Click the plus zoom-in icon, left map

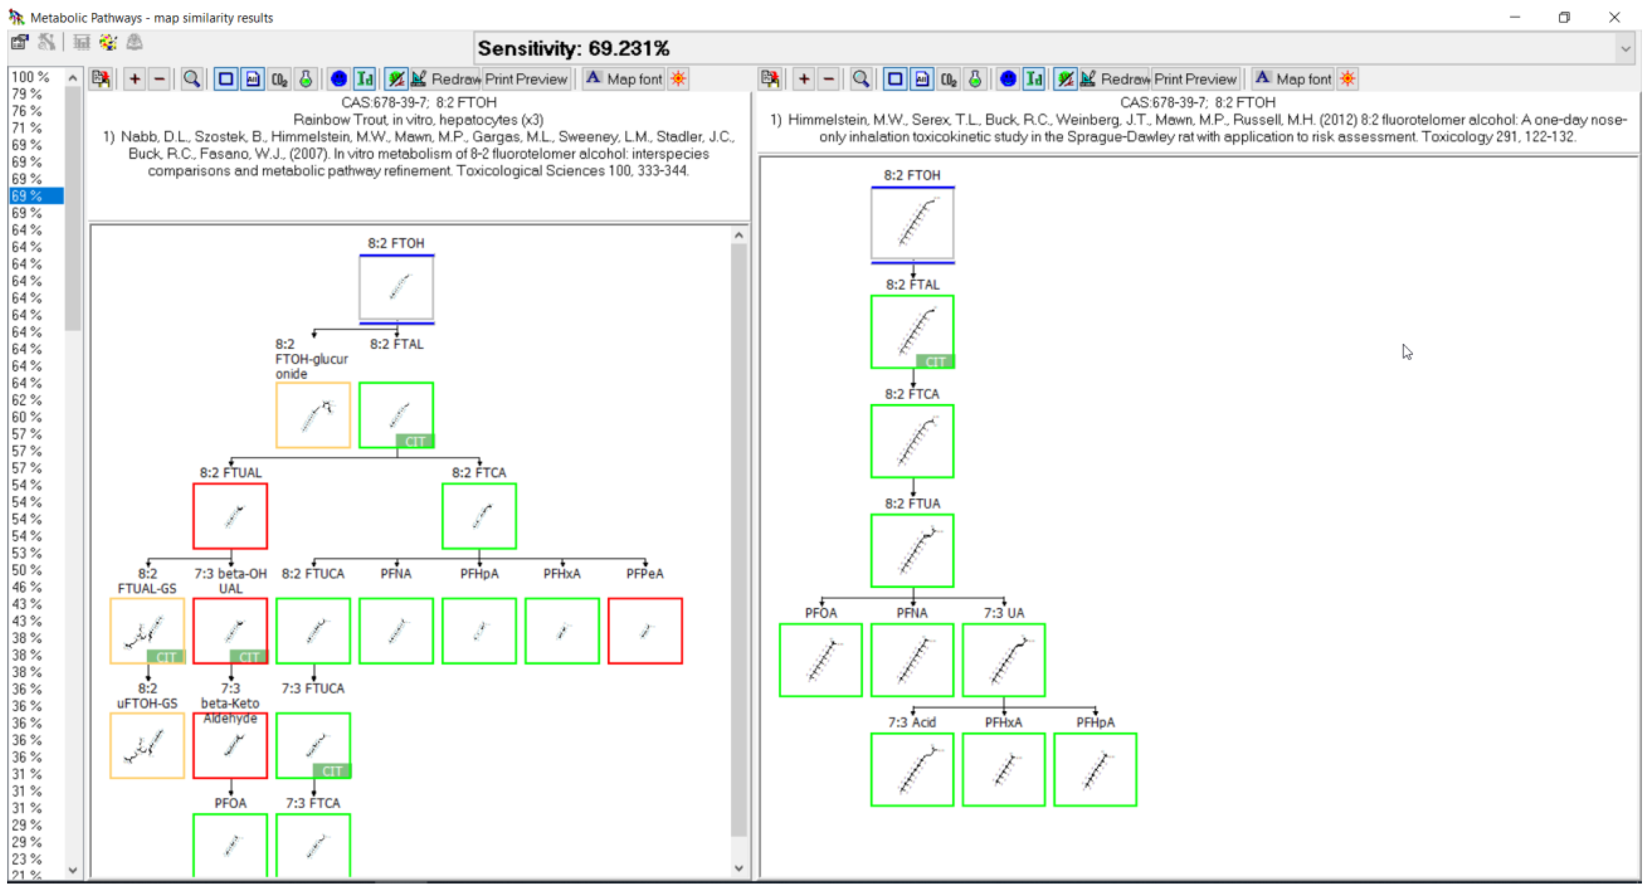135,79
